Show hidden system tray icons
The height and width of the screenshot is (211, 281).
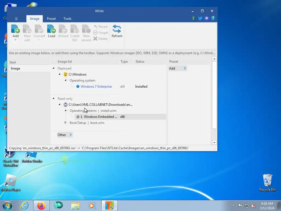[233, 206]
